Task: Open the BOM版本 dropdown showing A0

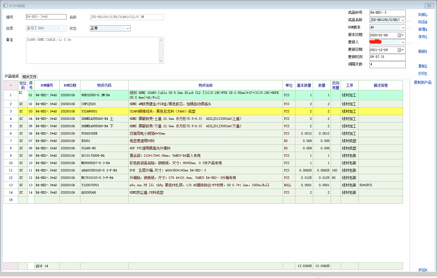Action: [403, 27]
